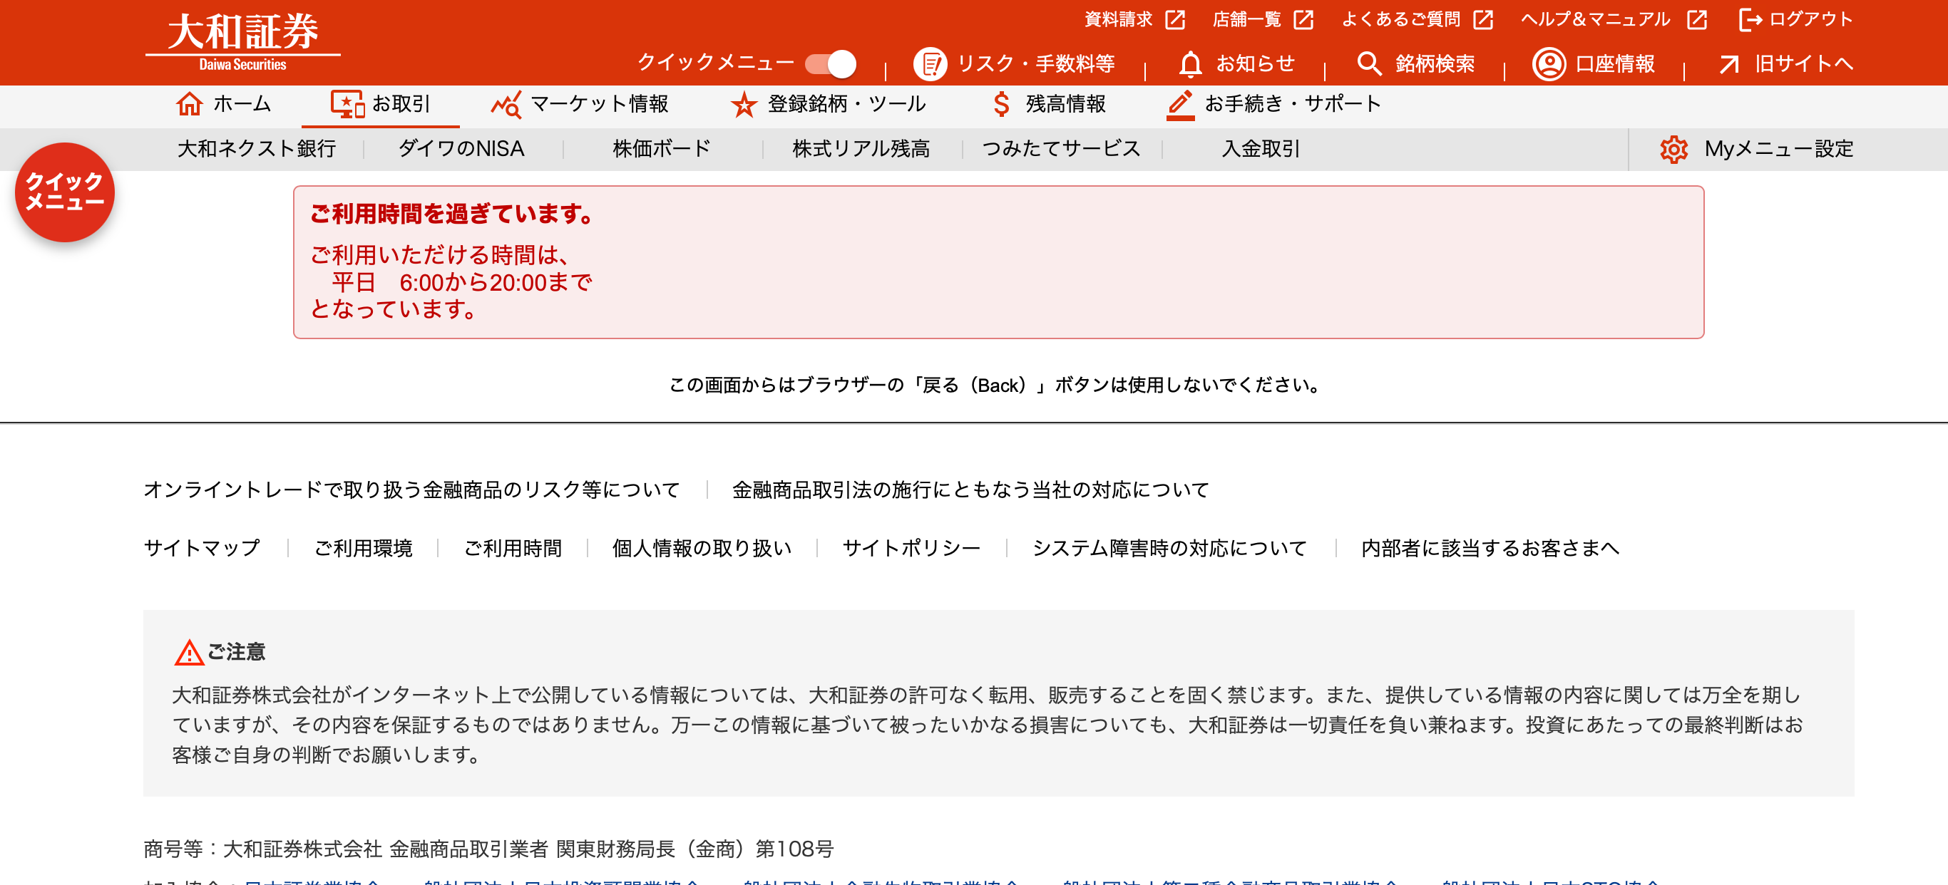The image size is (1948, 885).
Task: Toggle the クイックメニュー switch
Action: coord(830,63)
